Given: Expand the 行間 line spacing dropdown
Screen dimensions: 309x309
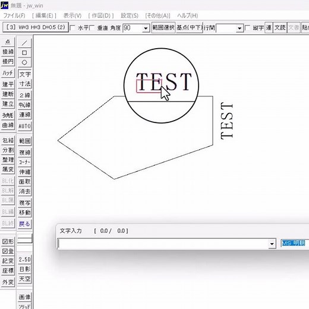Looking at the screenshot, I should [x=239, y=28].
